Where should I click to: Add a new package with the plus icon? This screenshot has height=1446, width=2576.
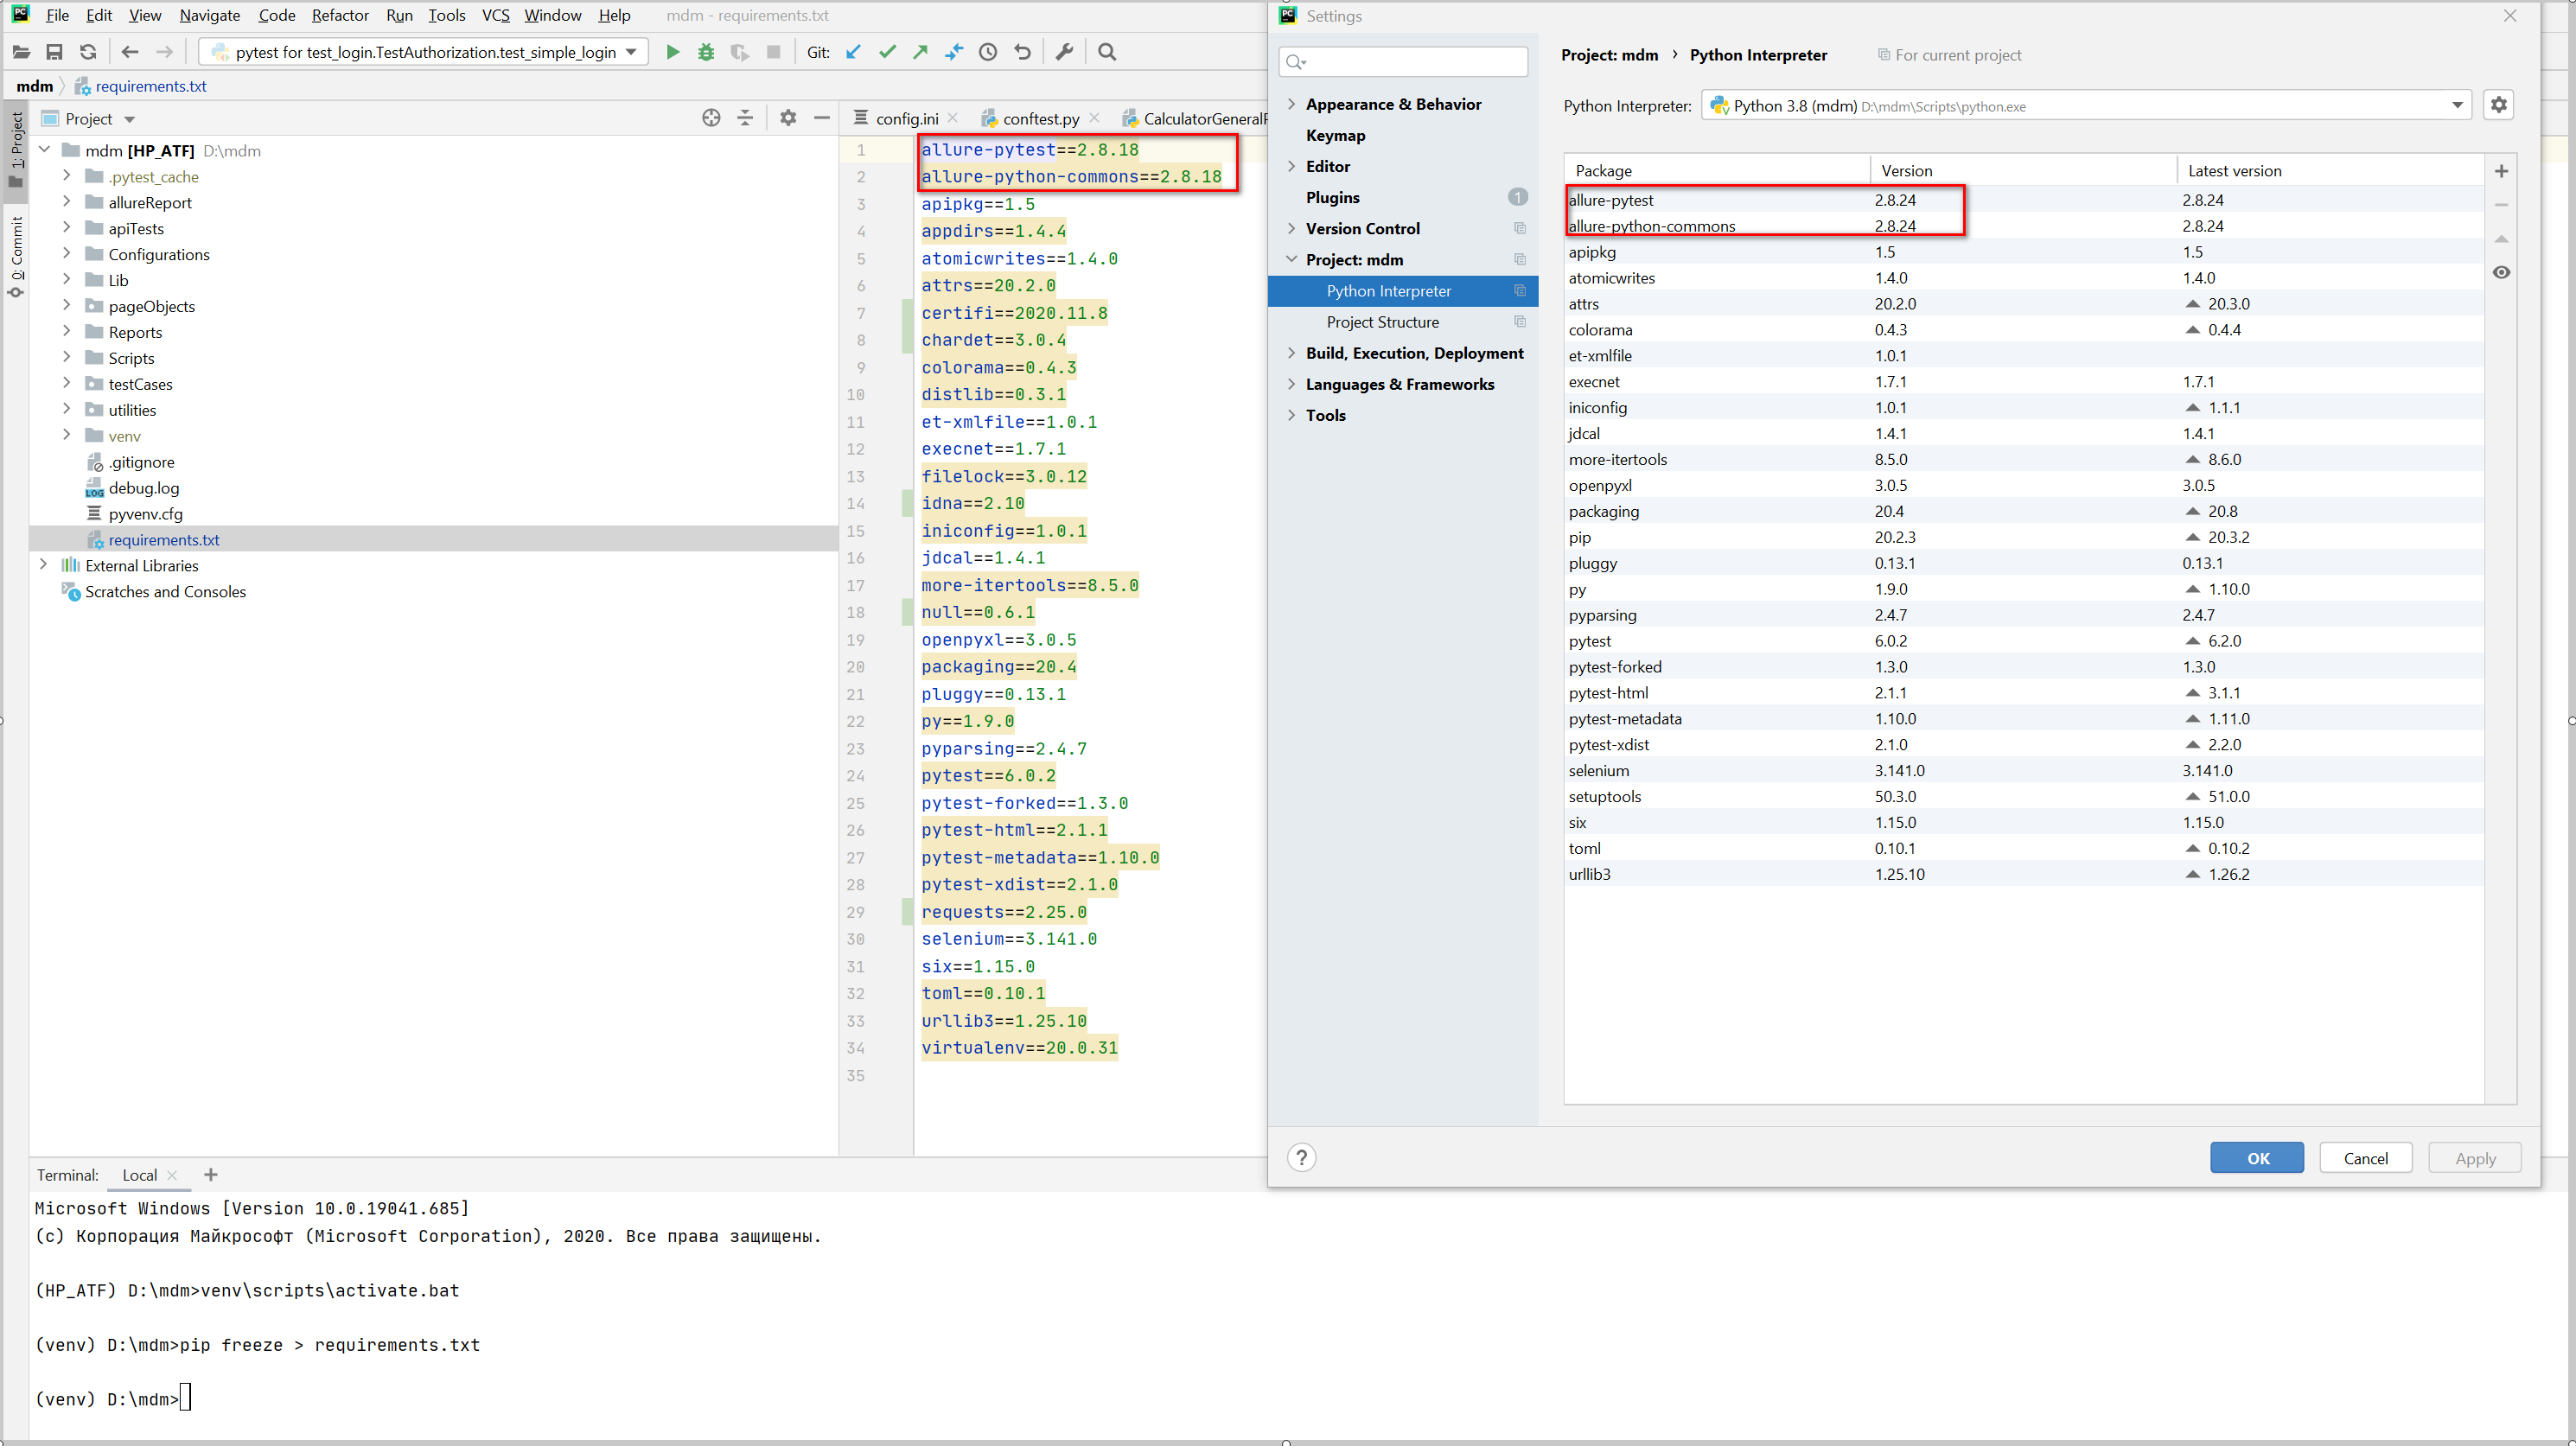pyautogui.click(x=2501, y=171)
